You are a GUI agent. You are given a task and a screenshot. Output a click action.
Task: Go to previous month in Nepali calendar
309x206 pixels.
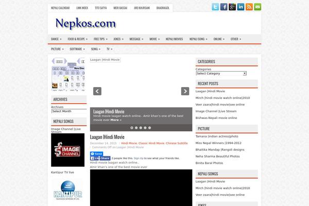click(53, 61)
